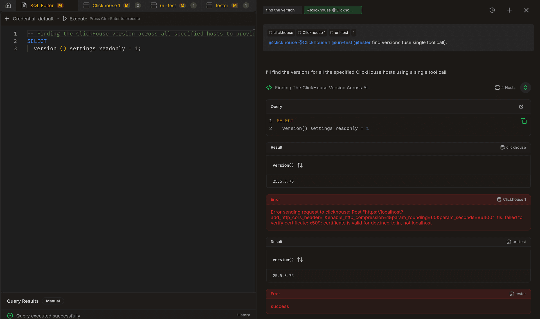Open the Credential: default dropdown

36,19
